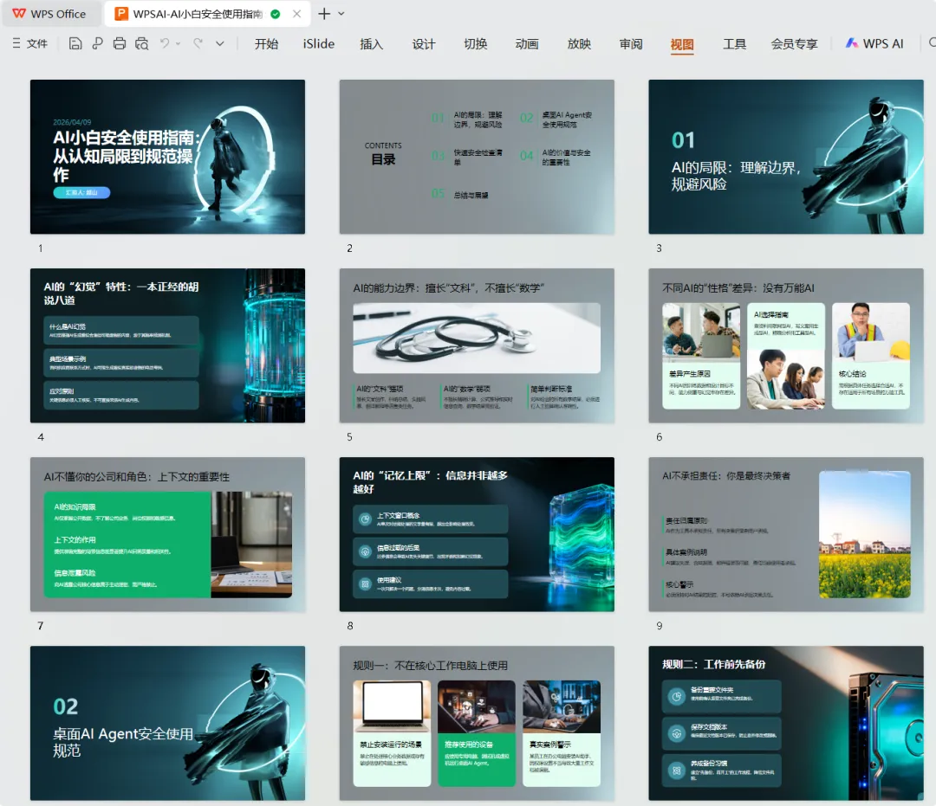This screenshot has width=936, height=806.
Task: Open Print Preview icon
Action: (x=141, y=43)
